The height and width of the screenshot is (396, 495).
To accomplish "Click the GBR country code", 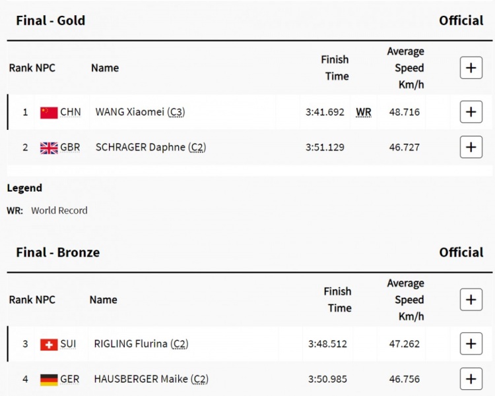I will 70,147.
